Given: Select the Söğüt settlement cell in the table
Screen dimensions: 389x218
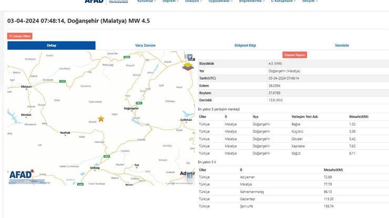Looking at the screenshot, I should pos(296,154).
